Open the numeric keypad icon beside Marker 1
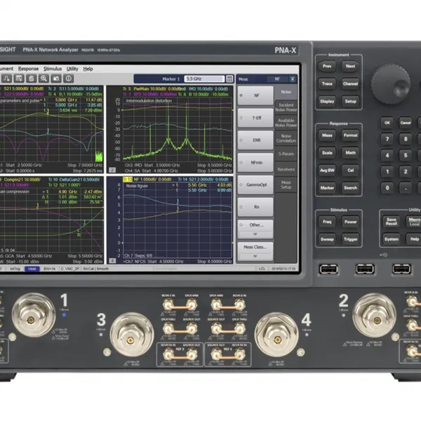Viewport: 421px width, 421px height. pos(229,79)
